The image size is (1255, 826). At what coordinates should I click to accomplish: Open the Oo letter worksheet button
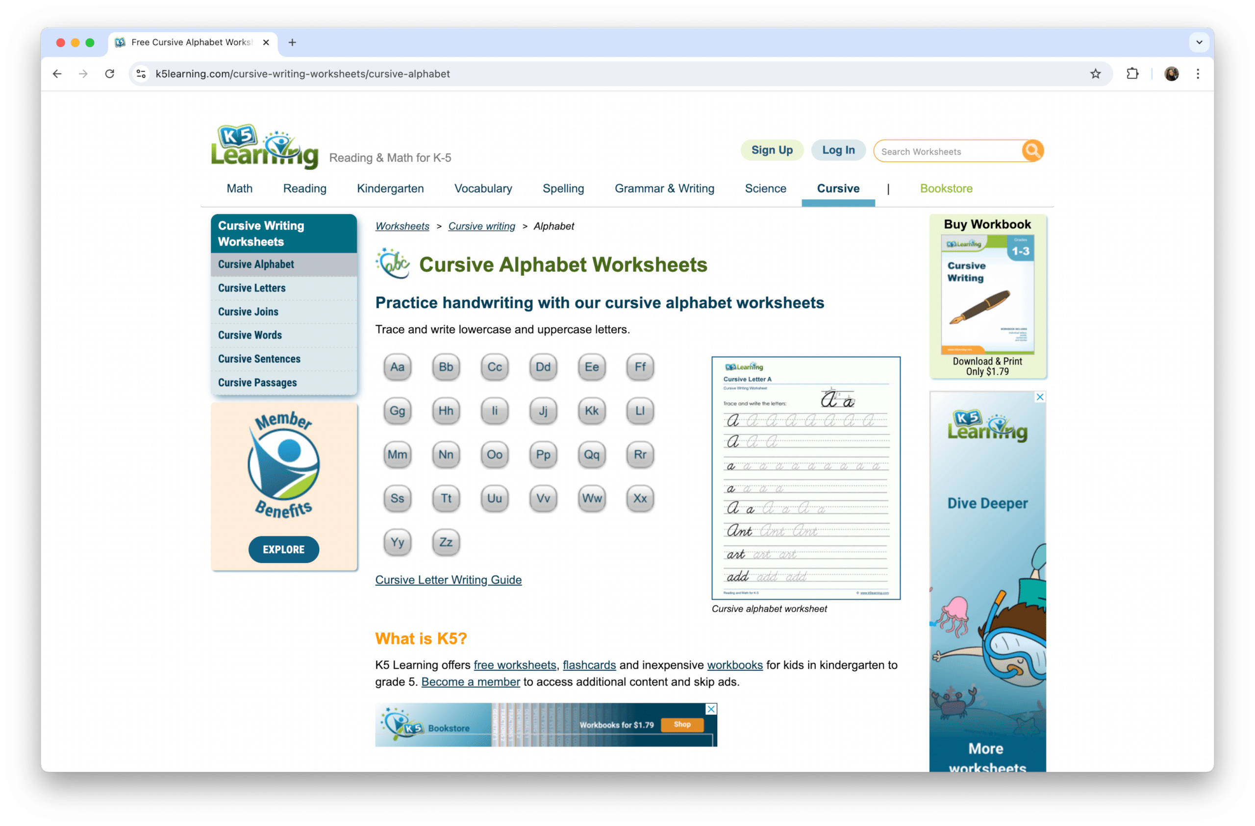[x=494, y=454]
